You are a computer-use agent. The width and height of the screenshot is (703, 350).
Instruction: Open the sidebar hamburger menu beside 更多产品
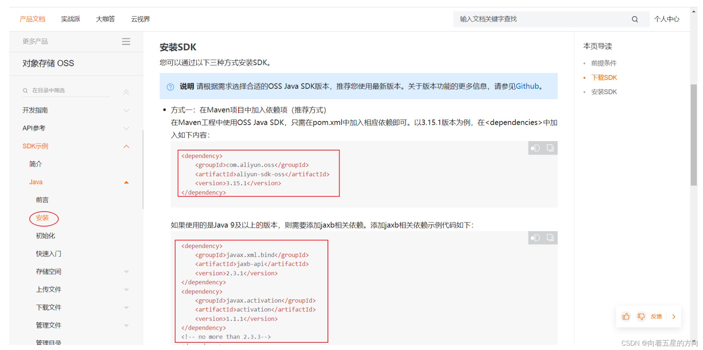[x=126, y=41]
